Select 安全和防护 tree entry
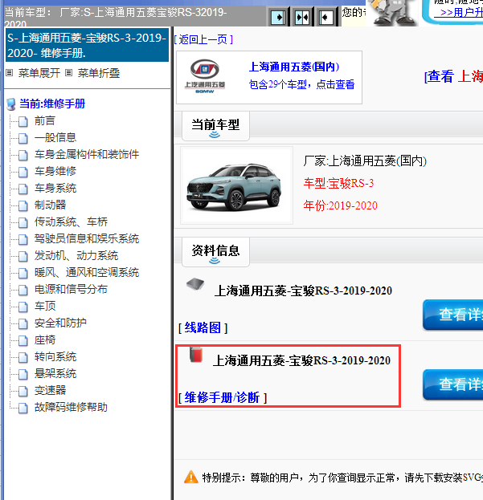Screen dimensions: 483x500 60,323
